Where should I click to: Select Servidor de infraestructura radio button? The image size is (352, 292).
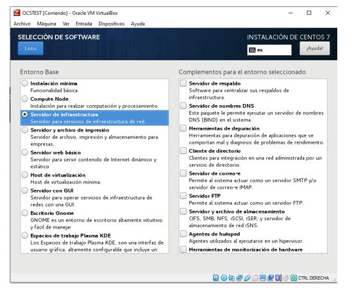coord(25,114)
